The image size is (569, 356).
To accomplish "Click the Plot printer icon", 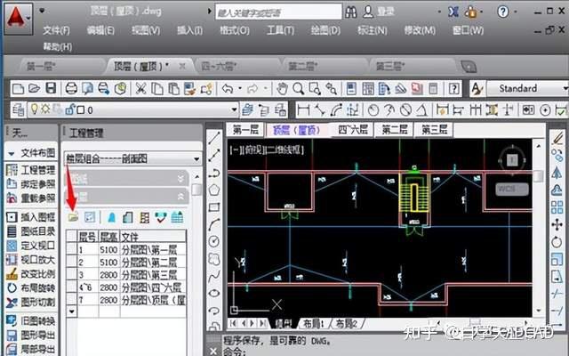I will (71, 88).
